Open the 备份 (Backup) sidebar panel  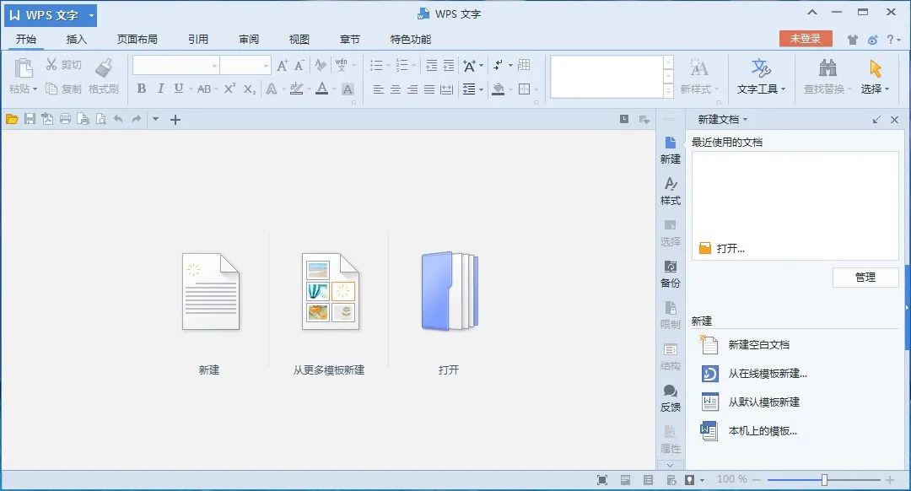[671, 272]
